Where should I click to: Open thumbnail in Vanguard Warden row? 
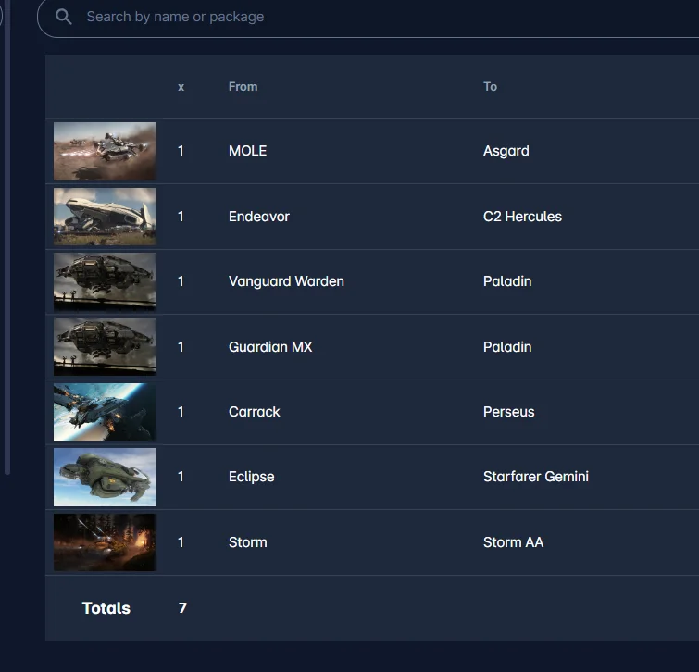105,281
